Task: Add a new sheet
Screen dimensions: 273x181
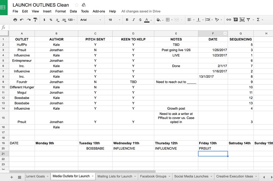Action: 12,177
